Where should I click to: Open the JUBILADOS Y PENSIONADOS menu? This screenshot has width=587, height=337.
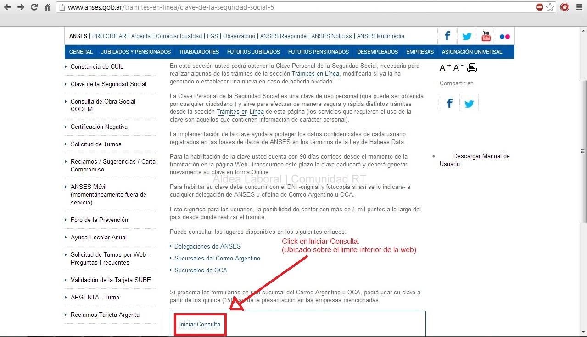[136, 52]
